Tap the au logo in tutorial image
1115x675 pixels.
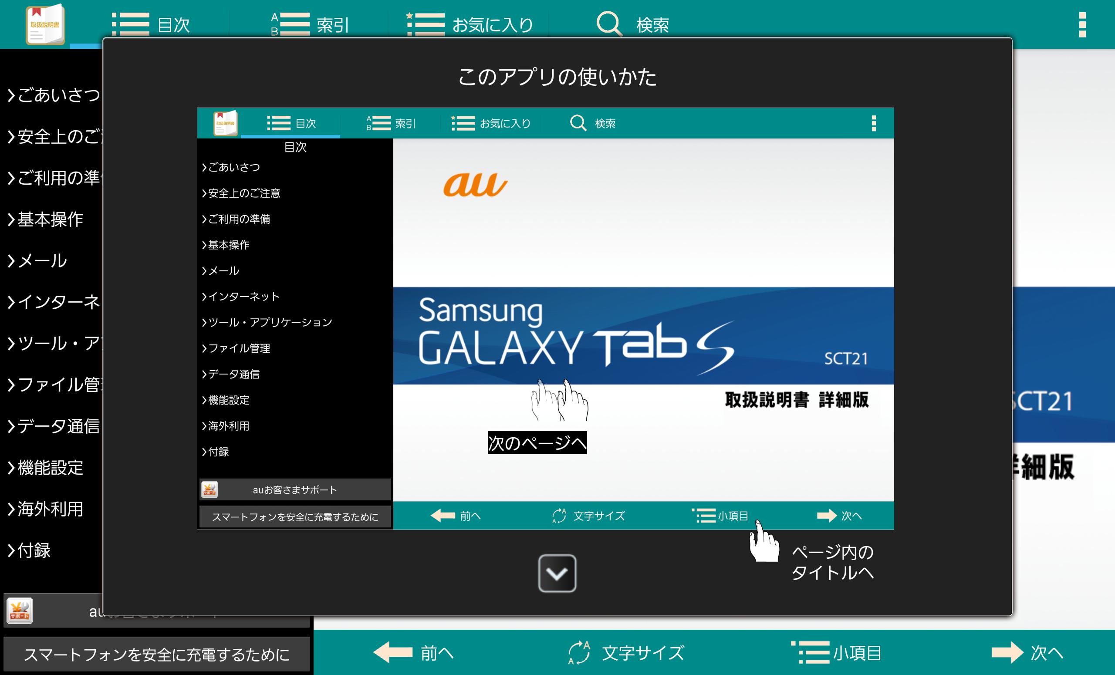475,185
